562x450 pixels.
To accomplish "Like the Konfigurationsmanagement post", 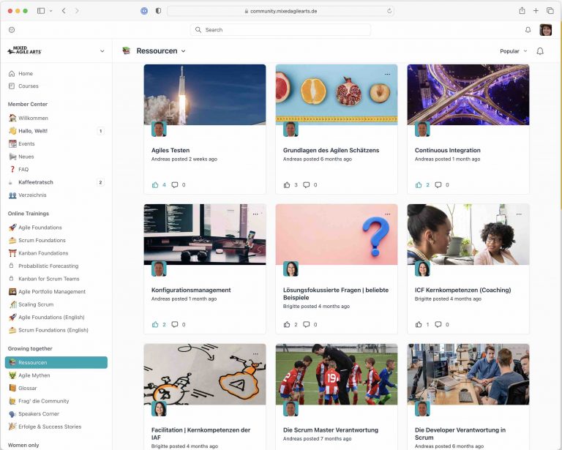I will 155,325.
